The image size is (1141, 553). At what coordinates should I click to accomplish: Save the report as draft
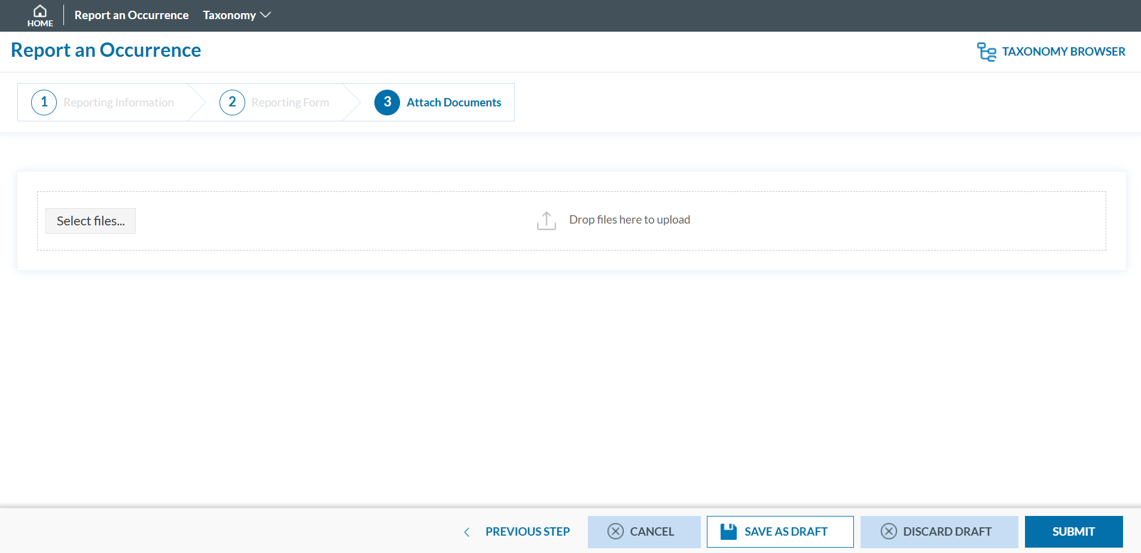tap(780, 532)
